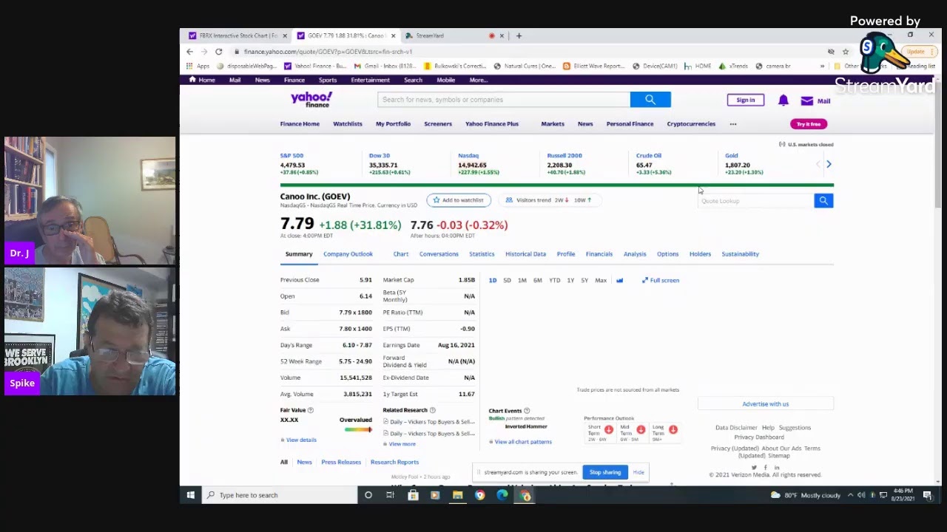Open the Historical Data tab
947x532 pixels.
525,254
